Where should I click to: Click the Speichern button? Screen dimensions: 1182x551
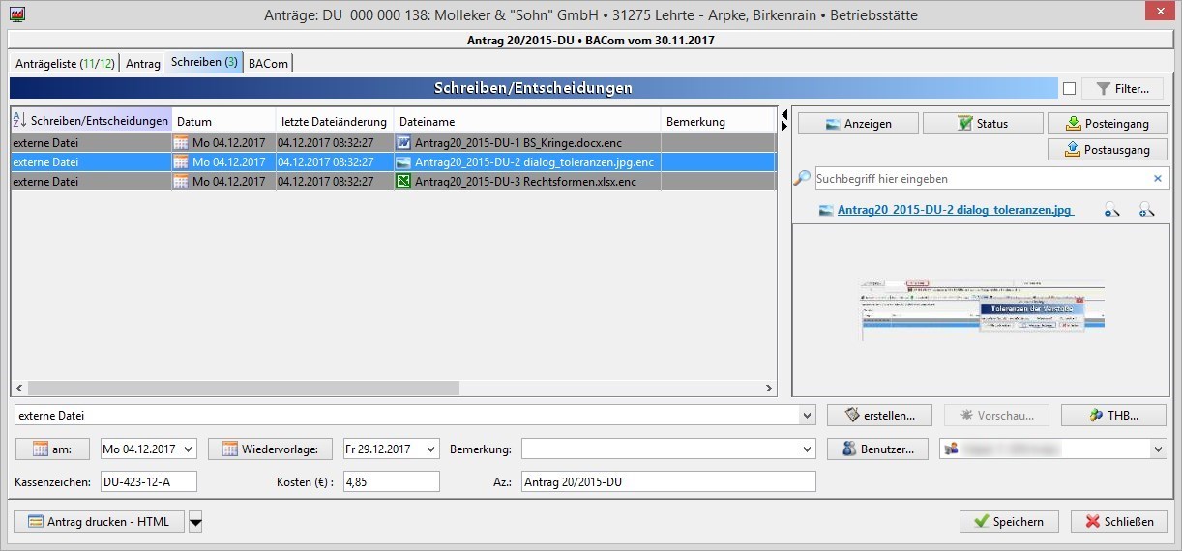(1009, 522)
